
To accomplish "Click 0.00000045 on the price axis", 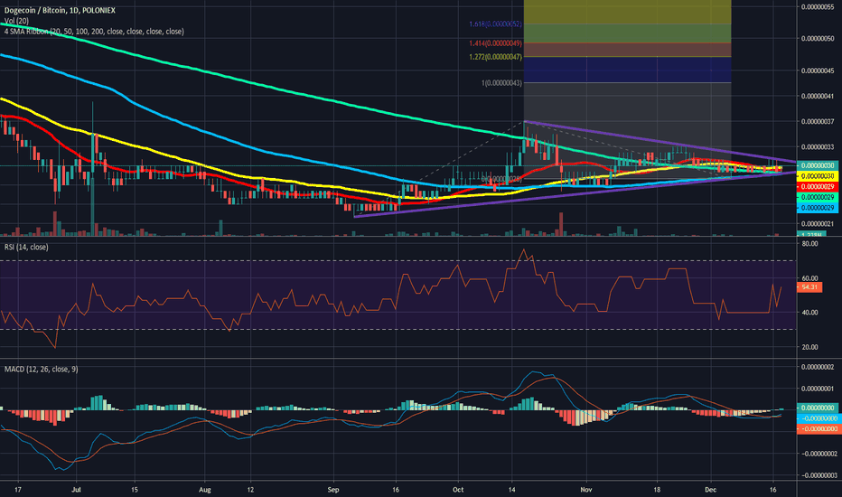I will click(x=819, y=70).
